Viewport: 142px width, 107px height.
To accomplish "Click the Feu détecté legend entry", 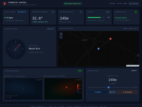I will [x=134, y=29].
